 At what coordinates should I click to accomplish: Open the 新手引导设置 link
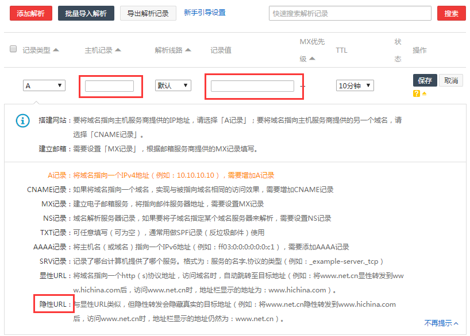pos(205,13)
